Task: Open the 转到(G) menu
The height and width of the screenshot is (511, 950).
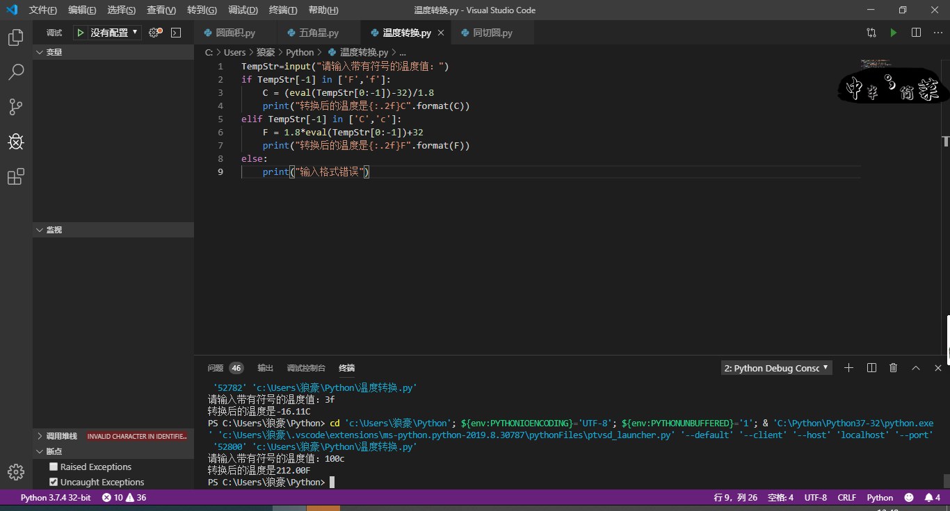Action: click(x=202, y=10)
